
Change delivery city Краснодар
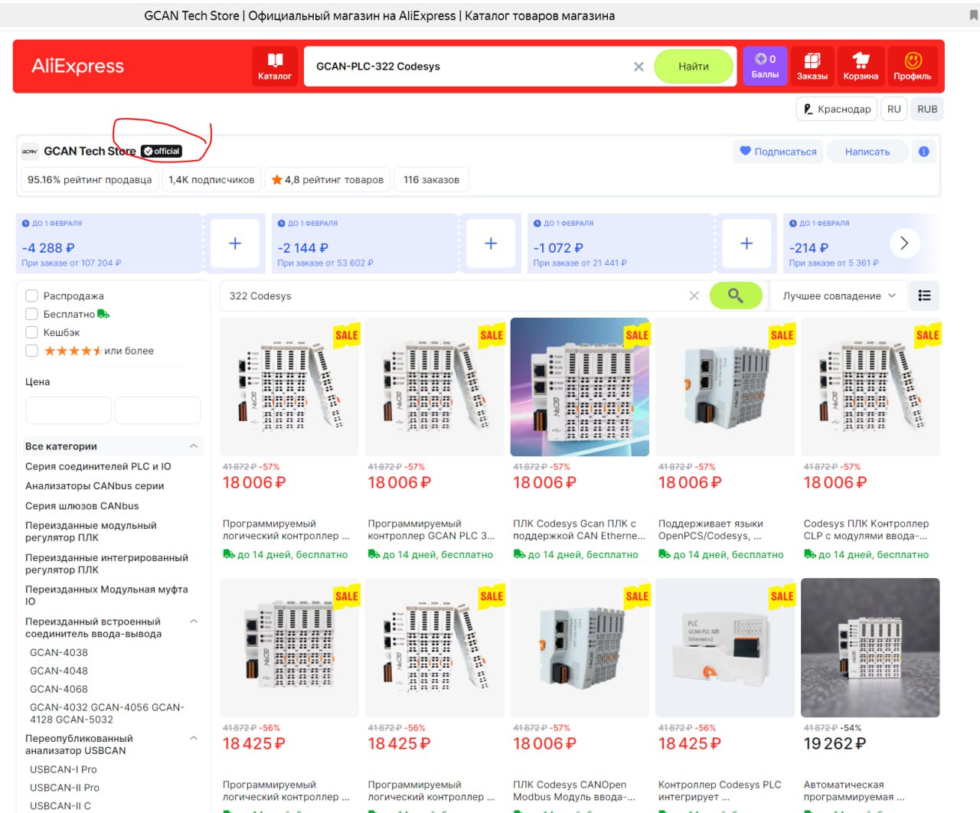point(838,109)
